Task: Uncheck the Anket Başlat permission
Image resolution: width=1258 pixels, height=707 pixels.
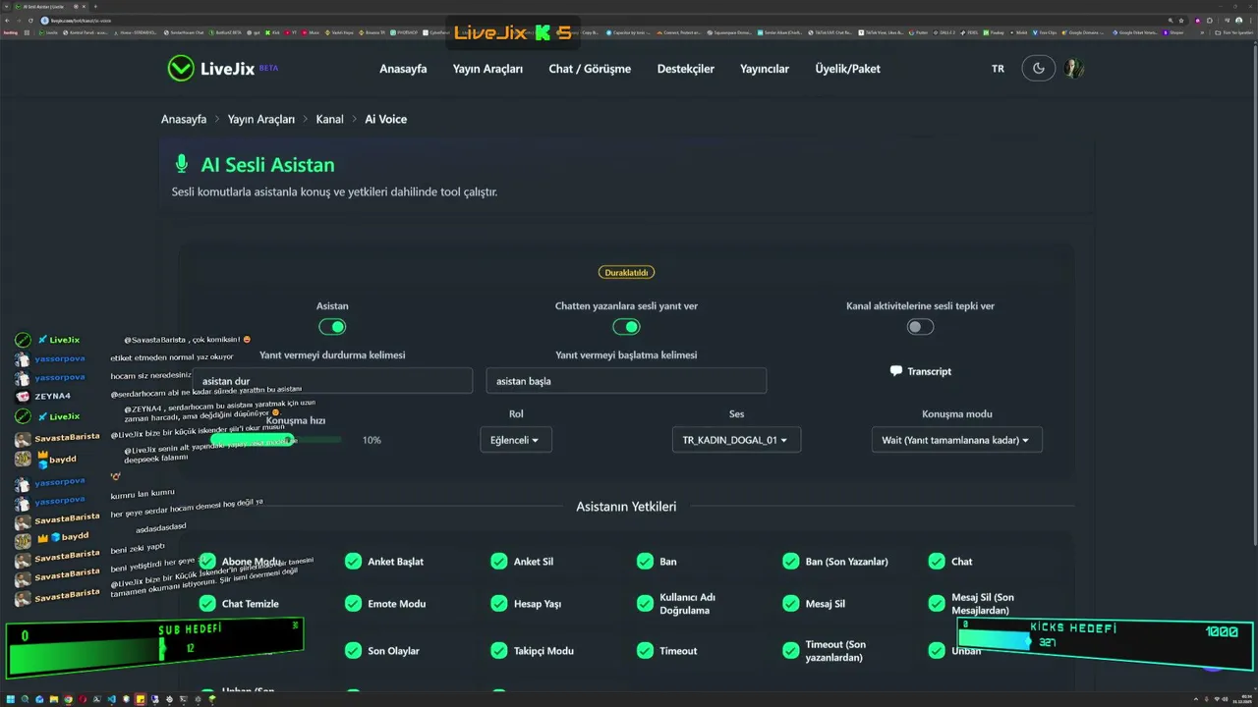Action: pyautogui.click(x=353, y=562)
